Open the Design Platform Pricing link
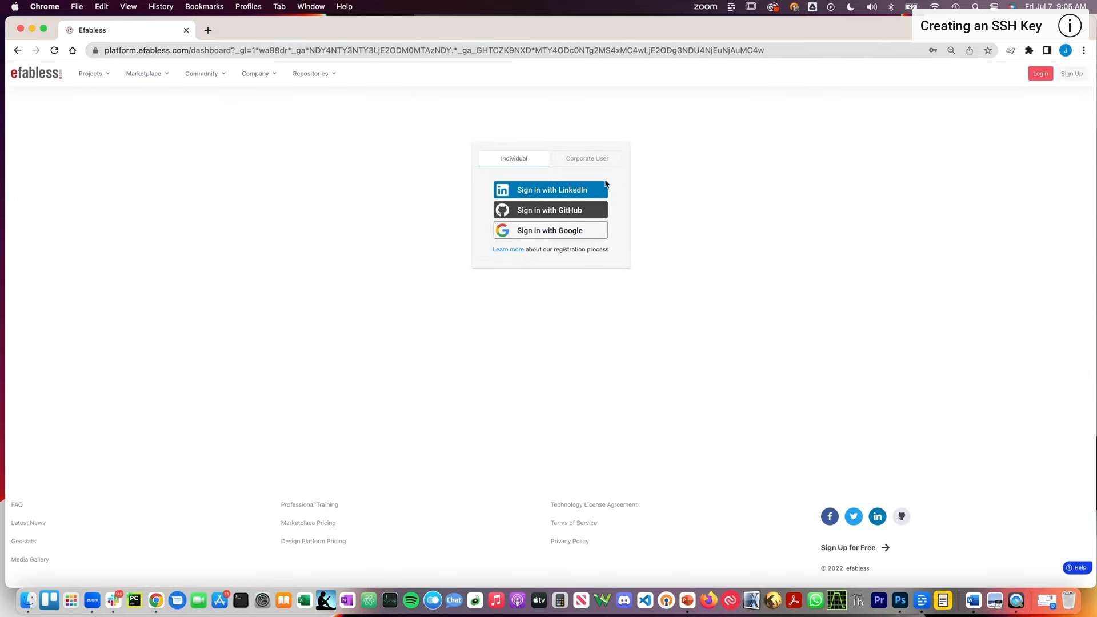Image resolution: width=1097 pixels, height=617 pixels. click(x=313, y=541)
